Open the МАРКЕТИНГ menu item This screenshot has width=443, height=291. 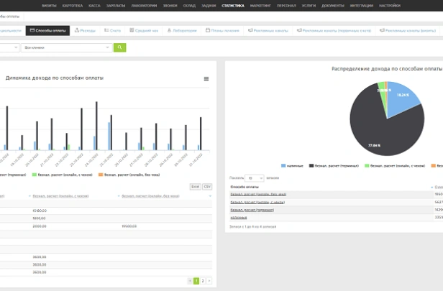[x=260, y=5]
